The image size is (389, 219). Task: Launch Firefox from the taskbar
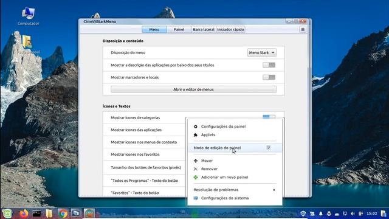24,214
